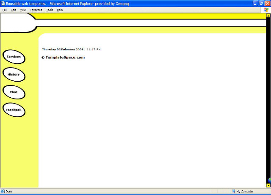Click the My Computer zone icon
The height and width of the screenshot is (195, 271).
tap(234, 192)
